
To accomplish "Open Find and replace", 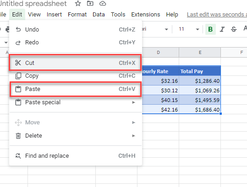I will pyautogui.click(x=76, y=156).
